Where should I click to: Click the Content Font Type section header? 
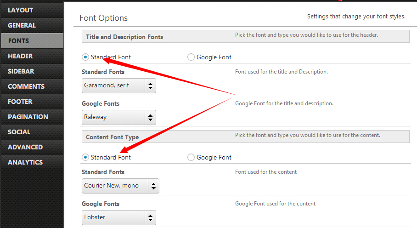[113, 137]
